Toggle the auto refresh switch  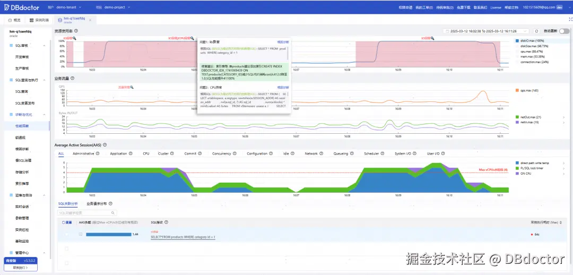coord(564,31)
